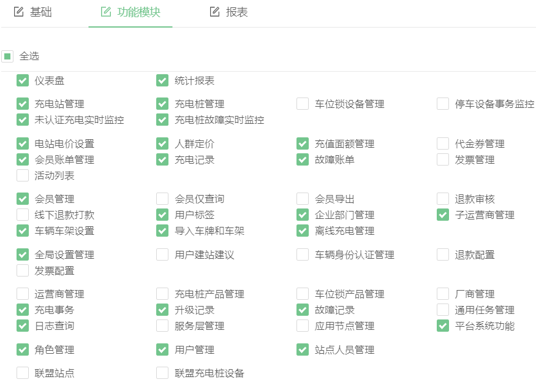Toggle the 全选 checkbox

tap(7, 56)
